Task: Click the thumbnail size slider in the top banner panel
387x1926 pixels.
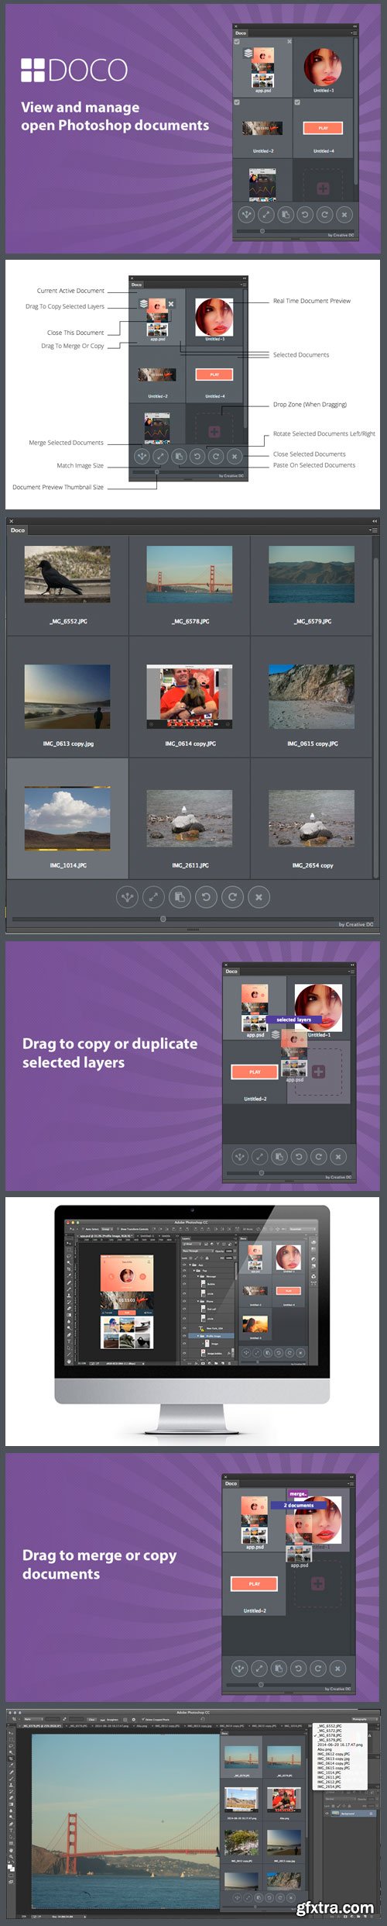Action: click(262, 230)
